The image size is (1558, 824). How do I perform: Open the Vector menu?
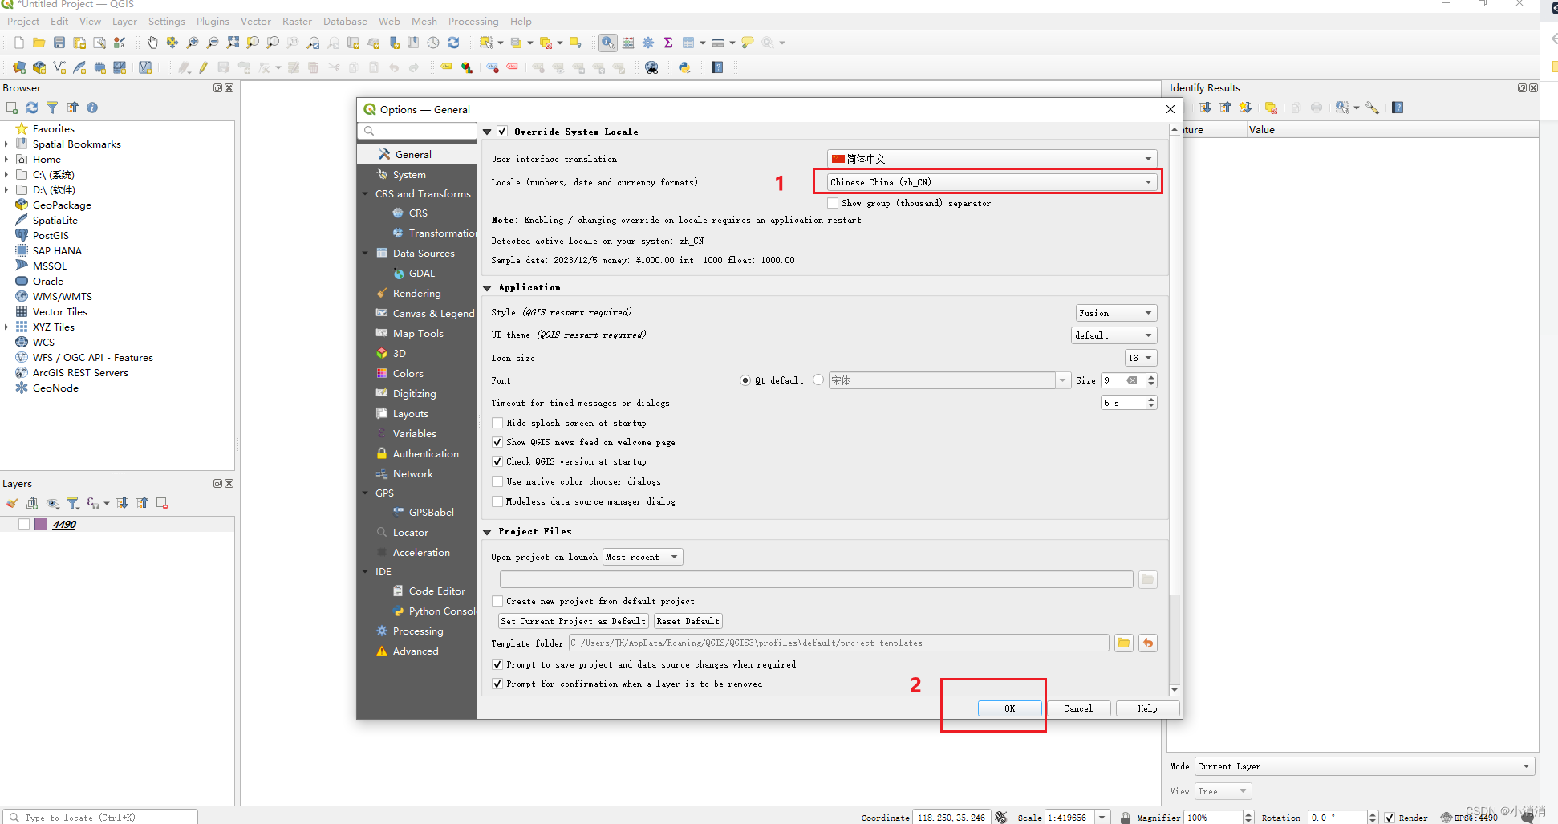click(x=256, y=22)
